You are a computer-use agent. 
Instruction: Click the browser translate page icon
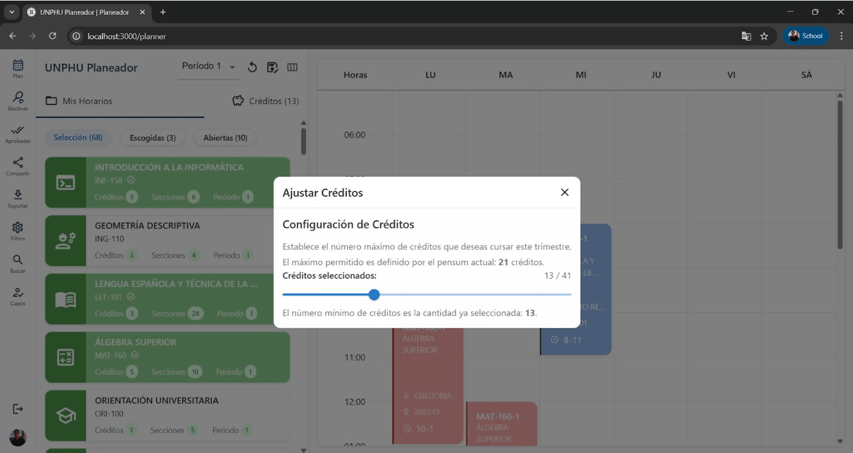click(x=746, y=36)
